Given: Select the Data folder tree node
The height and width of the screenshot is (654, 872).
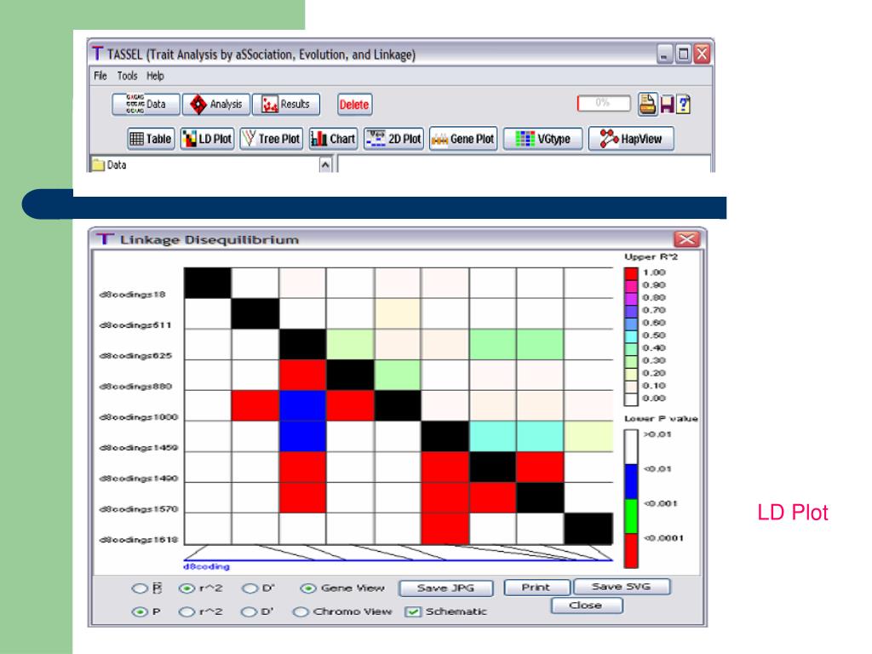Looking at the screenshot, I should click(x=110, y=165).
